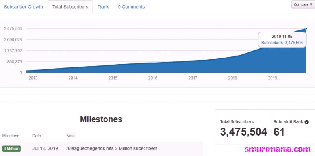
Task: Click the 3,475,504 y-axis label
Action: [x=13, y=28]
